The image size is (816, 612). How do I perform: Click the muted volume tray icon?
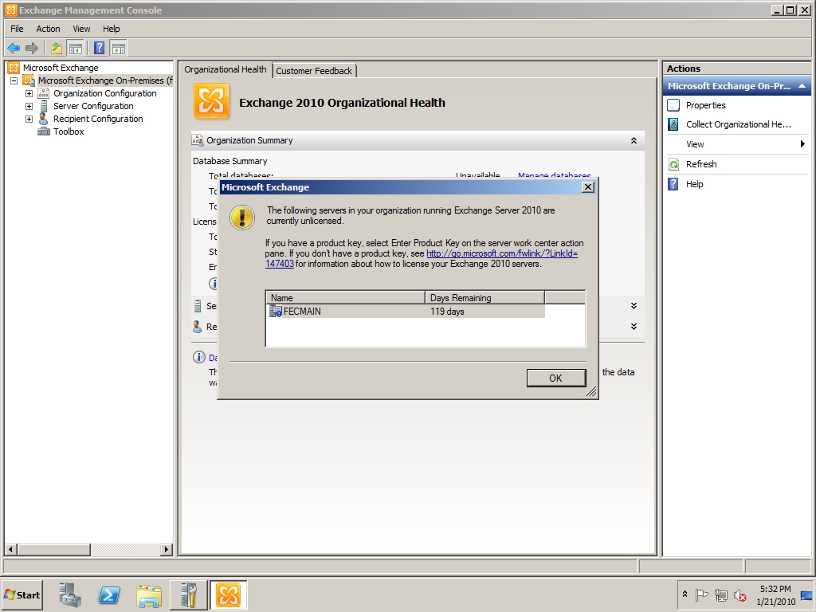tap(739, 594)
